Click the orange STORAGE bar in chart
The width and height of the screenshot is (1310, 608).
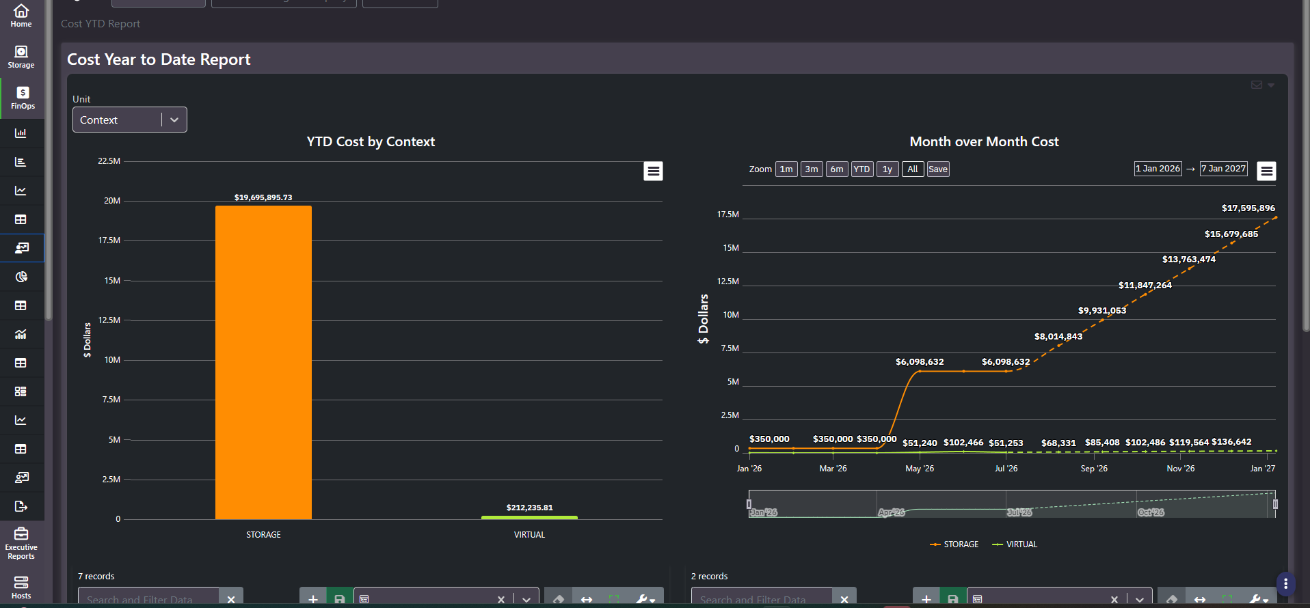[263, 362]
